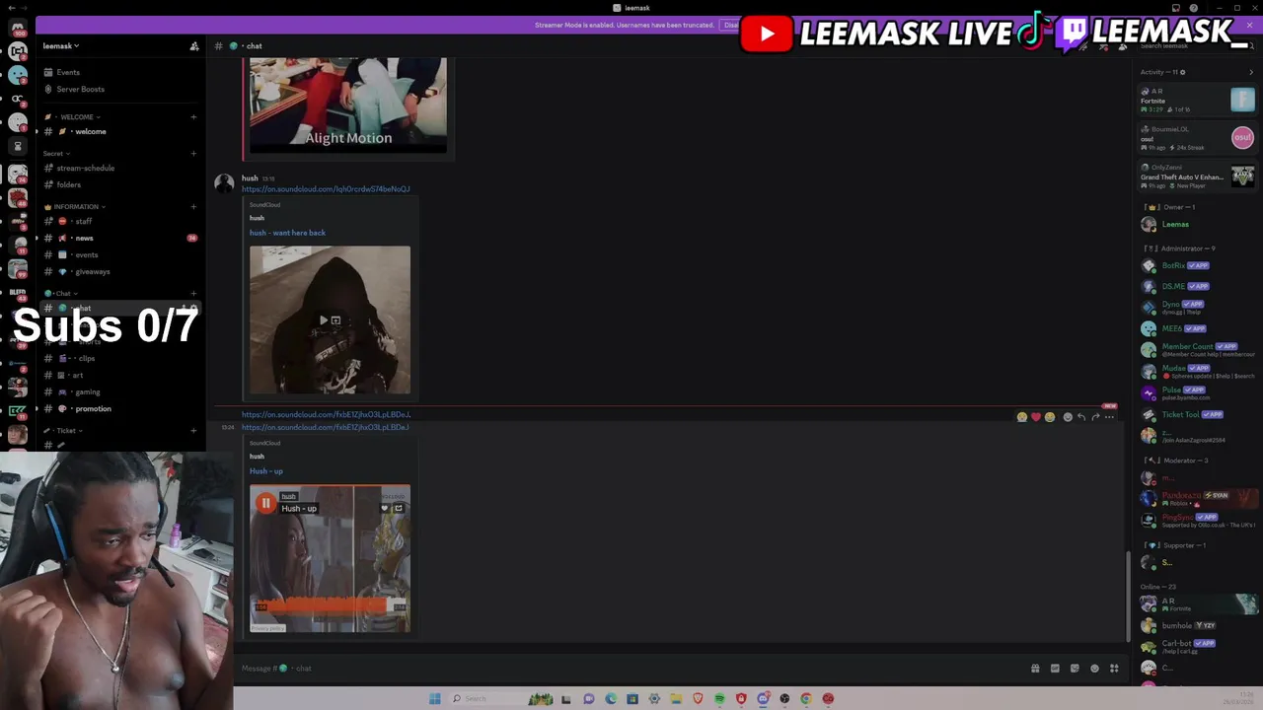1263x710 pixels.
Task: Seek in the Hush - up orange waveform
Action: (x=329, y=606)
